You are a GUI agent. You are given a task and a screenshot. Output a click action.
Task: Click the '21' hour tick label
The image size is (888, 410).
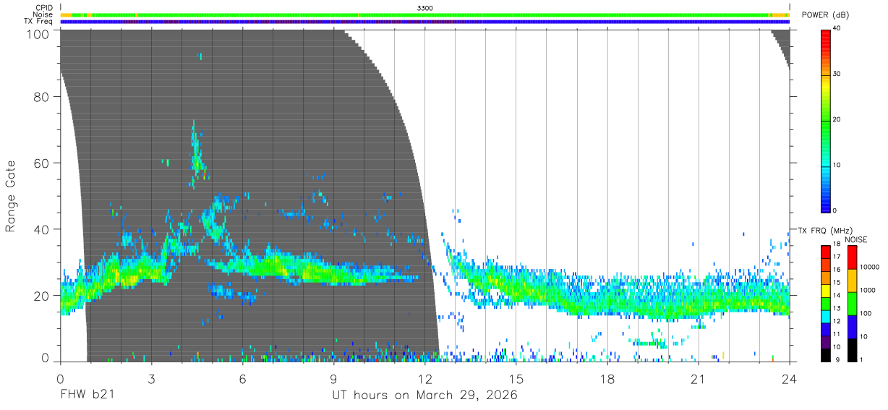coord(699,379)
